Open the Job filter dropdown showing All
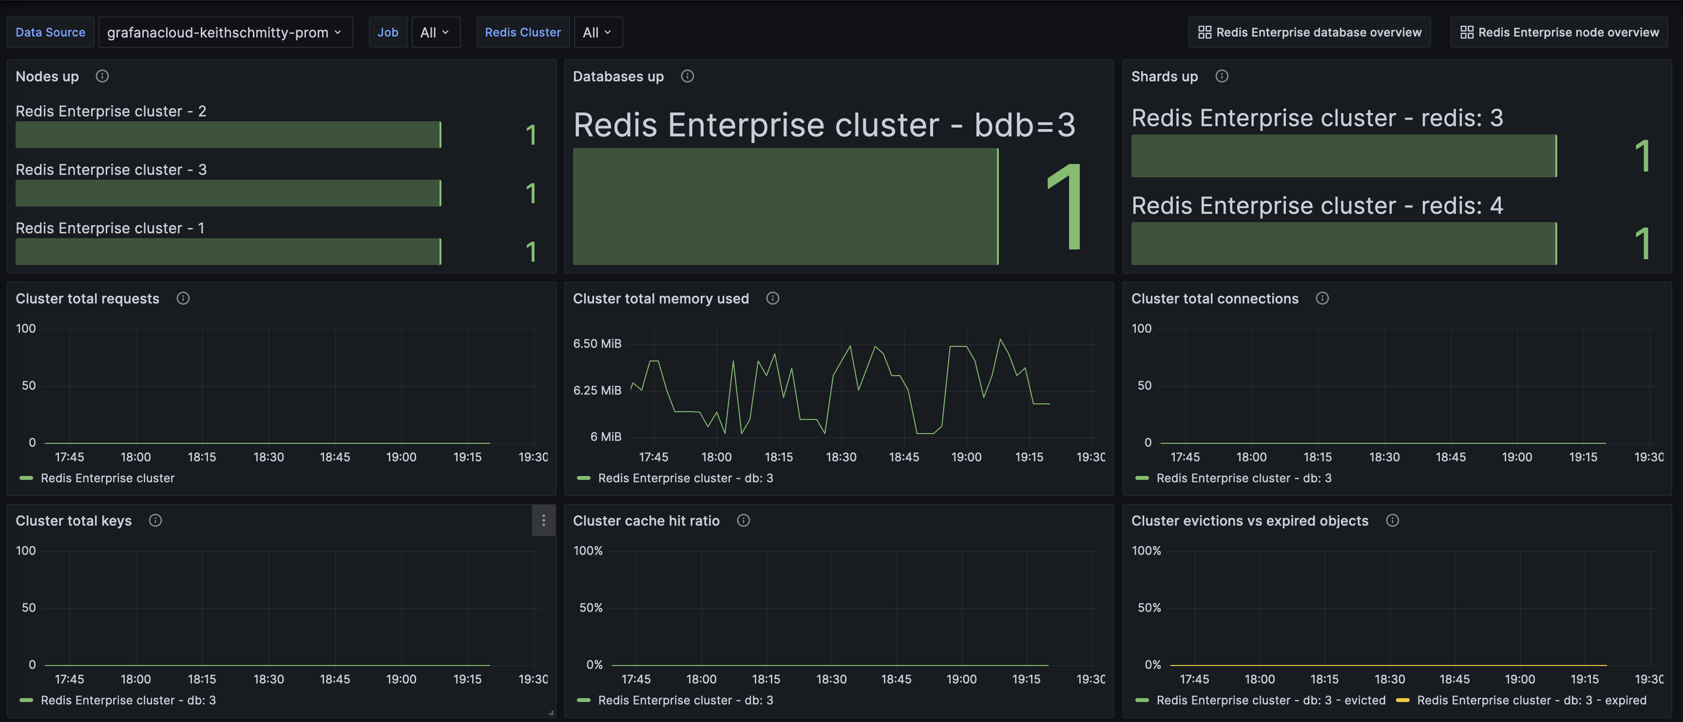 pyautogui.click(x=436, y=31)
